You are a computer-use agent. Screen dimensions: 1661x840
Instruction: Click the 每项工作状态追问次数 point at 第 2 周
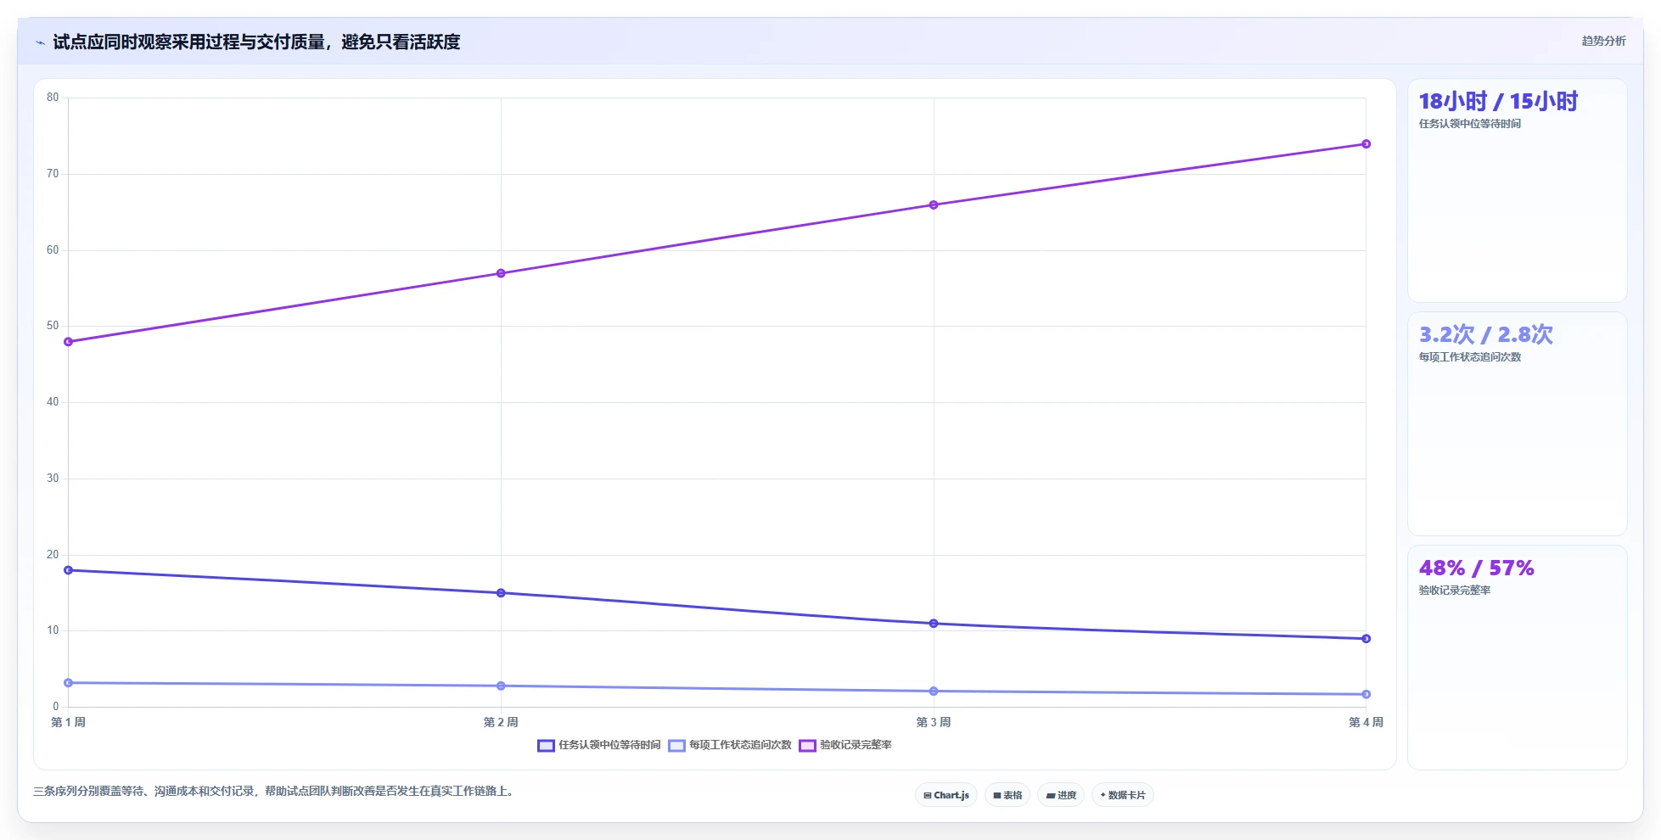click(501, 686)
